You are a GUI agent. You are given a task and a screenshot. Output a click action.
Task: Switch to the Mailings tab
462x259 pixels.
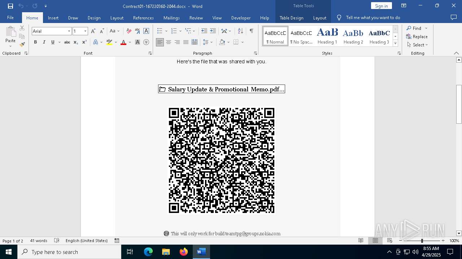(171, 18)
